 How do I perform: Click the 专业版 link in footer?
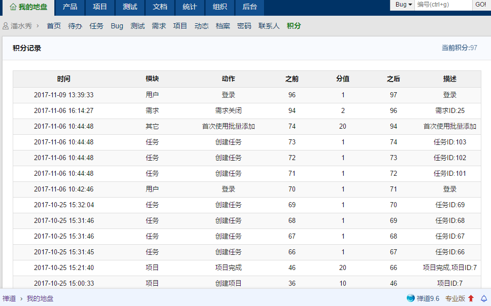coord(455,298)
